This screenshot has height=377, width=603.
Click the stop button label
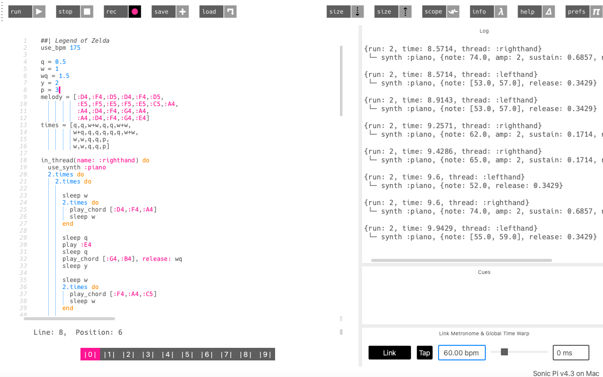click(67, 11)
